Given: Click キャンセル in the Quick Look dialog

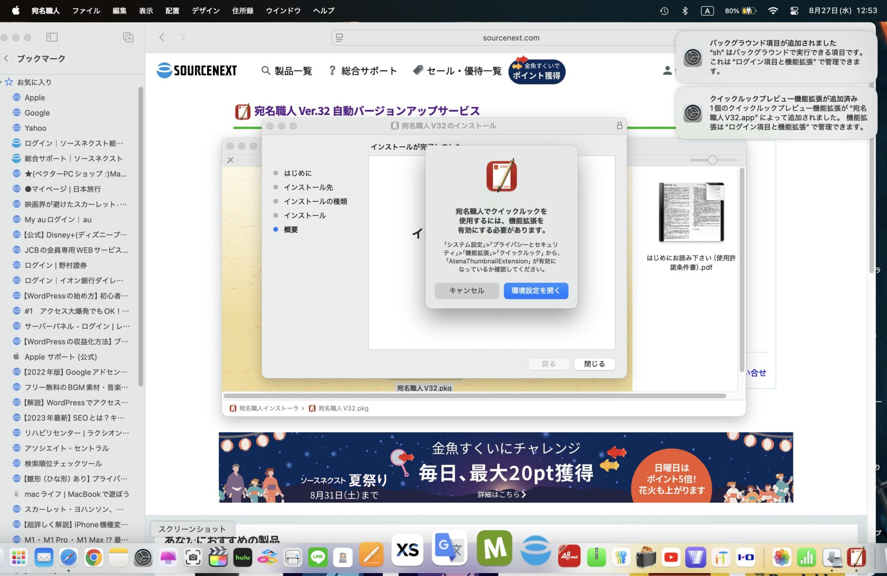Looking at the screenshot, I should click(x=467, y=291).
